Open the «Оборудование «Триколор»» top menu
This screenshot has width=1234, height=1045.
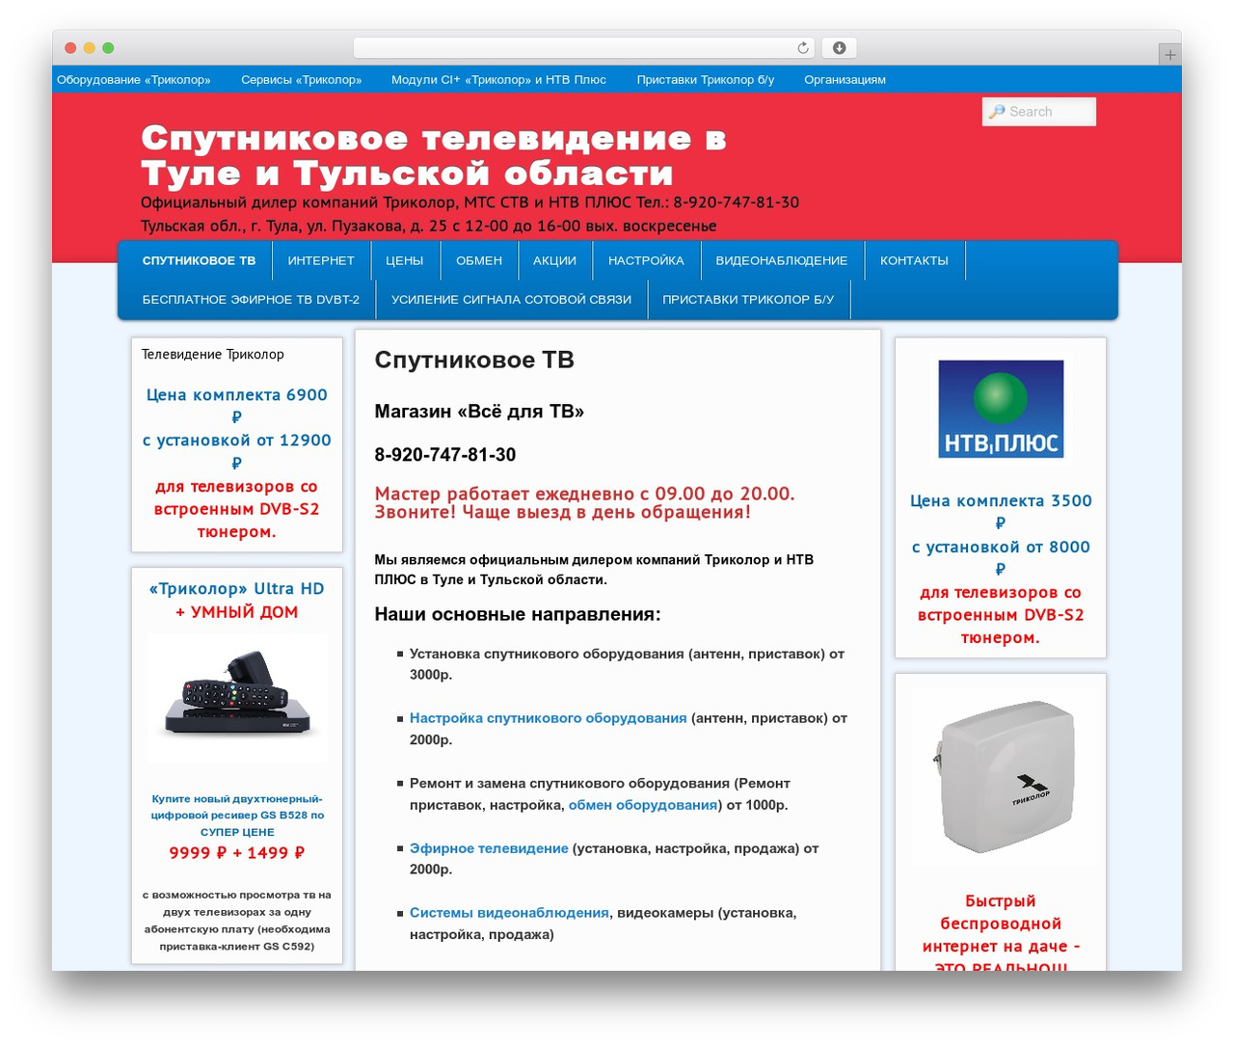(134, 80)
